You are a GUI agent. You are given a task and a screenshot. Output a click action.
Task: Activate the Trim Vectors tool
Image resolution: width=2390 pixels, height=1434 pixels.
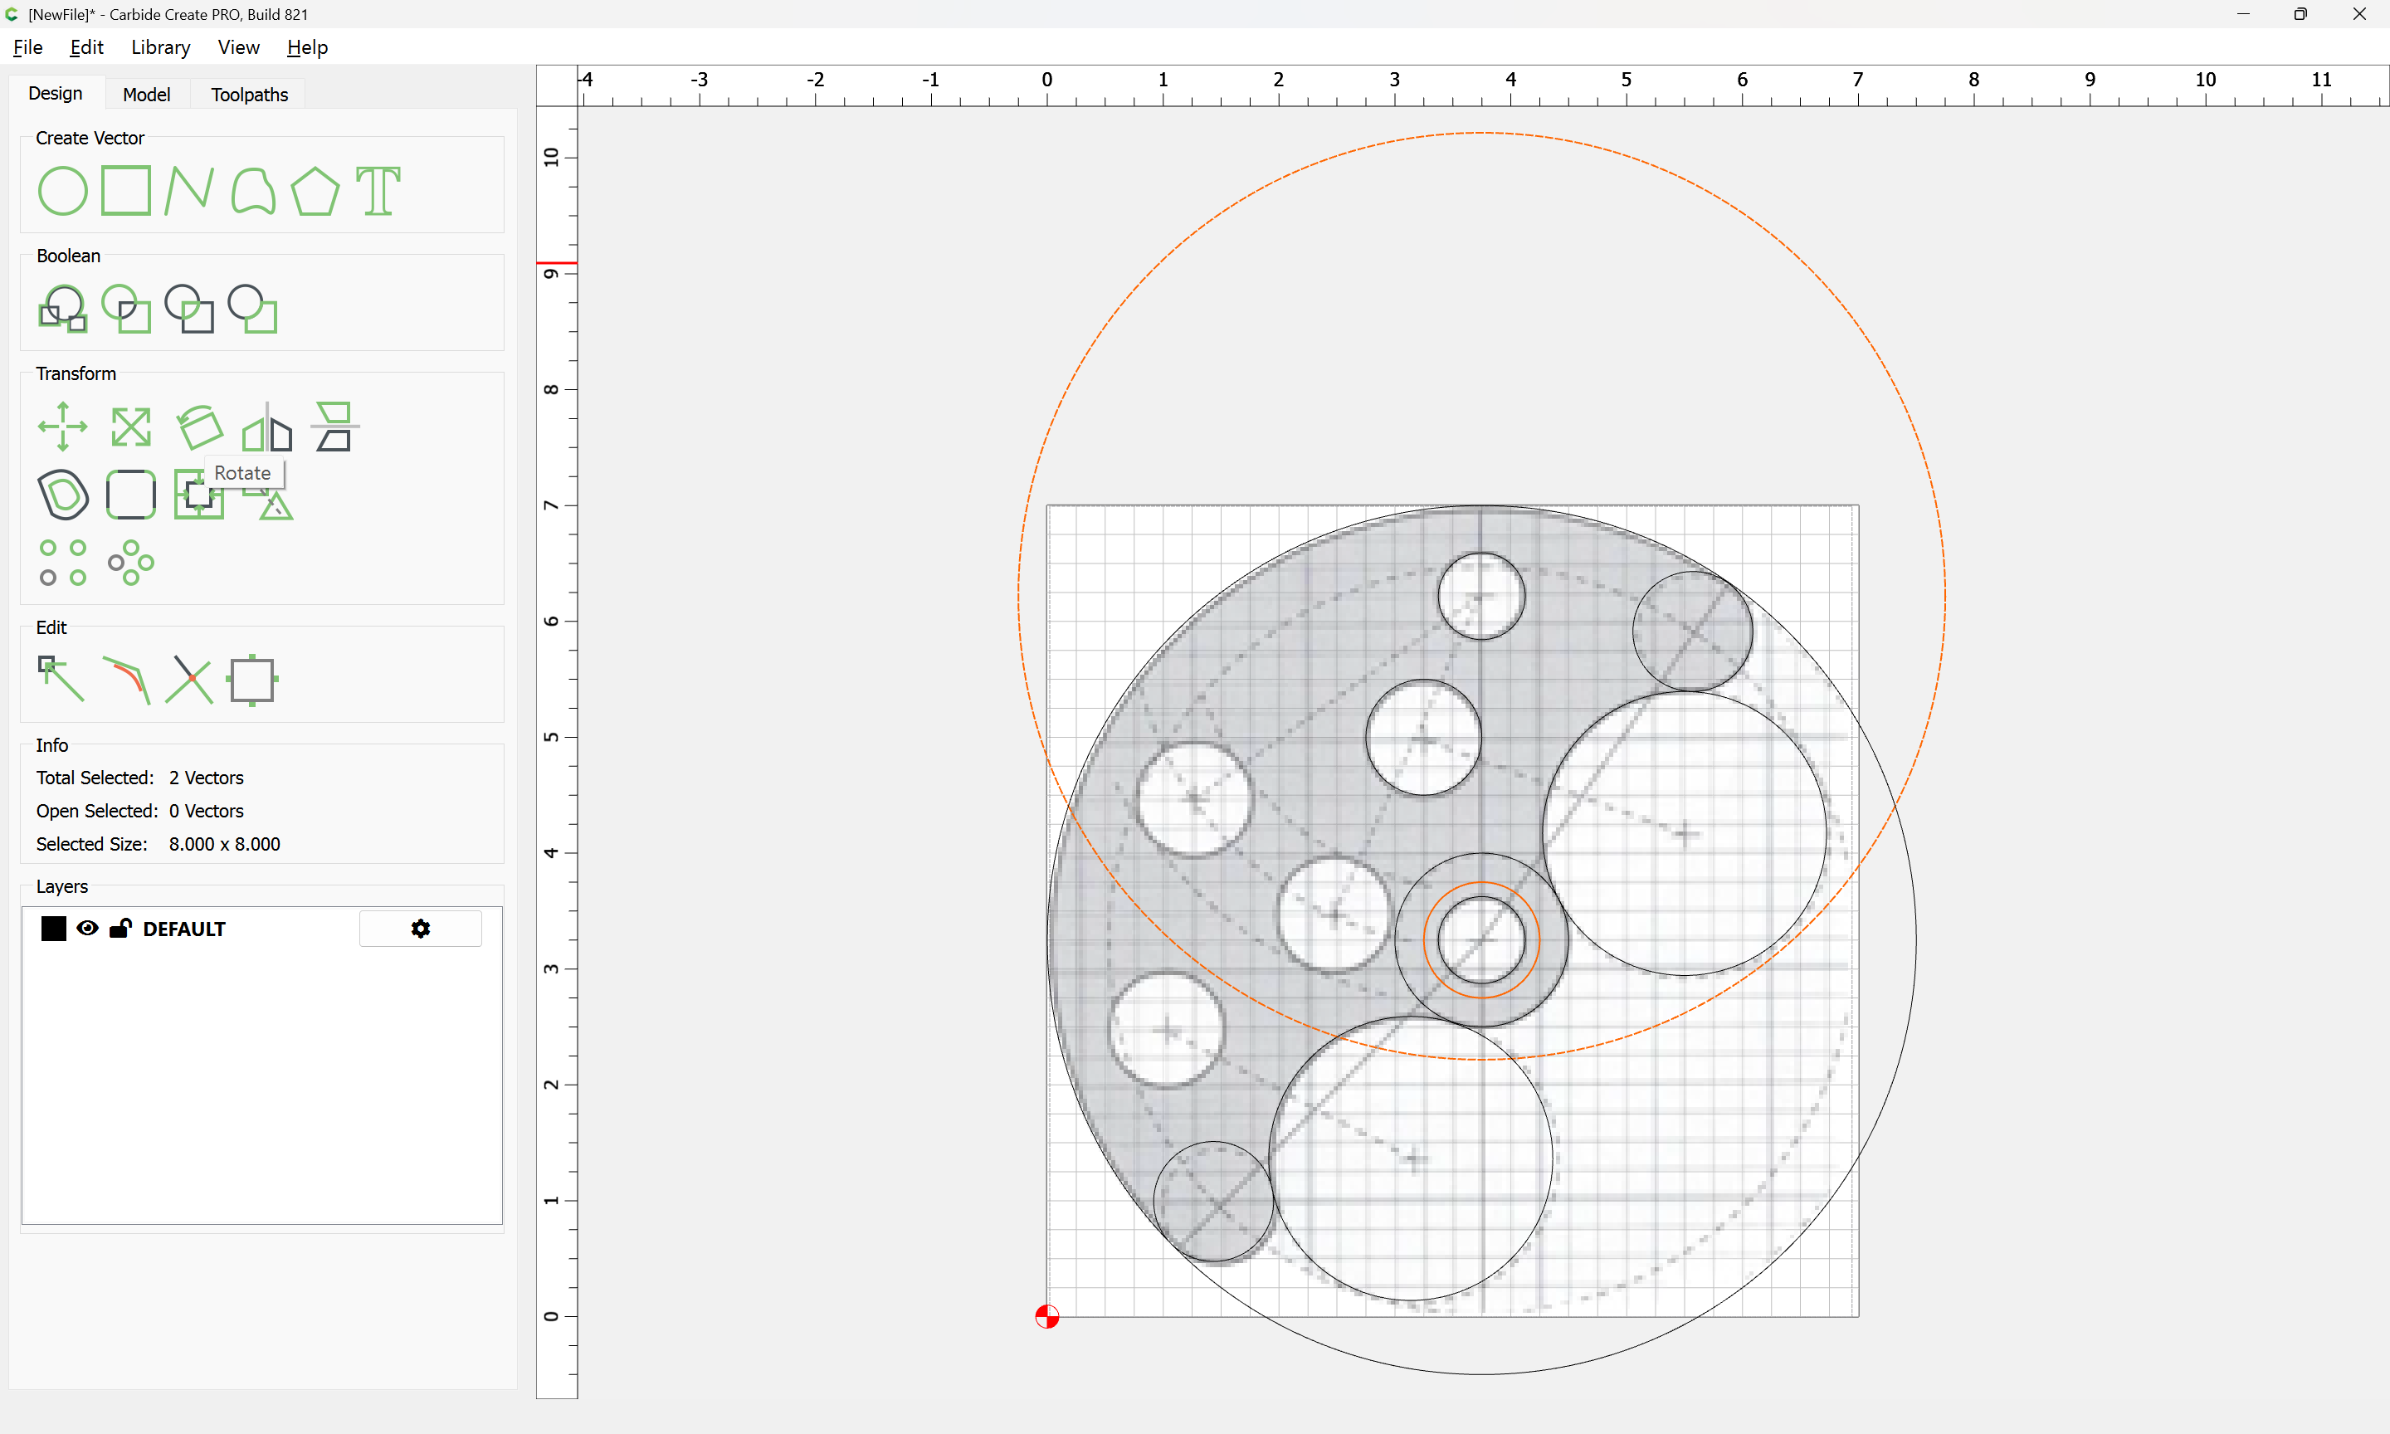[188, 680]
